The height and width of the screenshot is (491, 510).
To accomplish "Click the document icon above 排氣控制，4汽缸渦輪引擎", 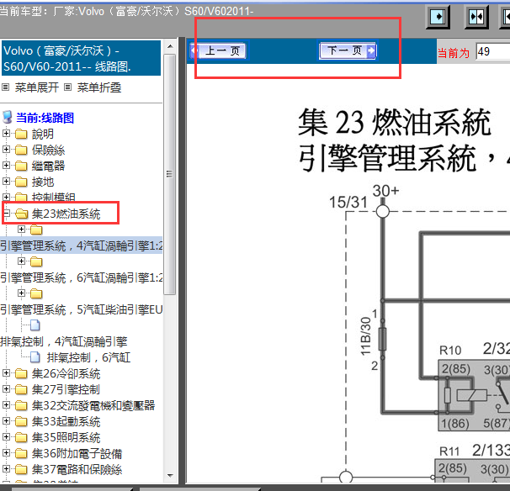I will point(35,325).
